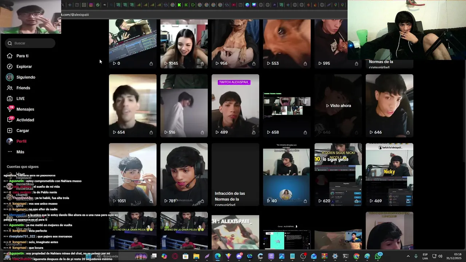
Task: Open video with 516 views
Action: click(184, 106)
